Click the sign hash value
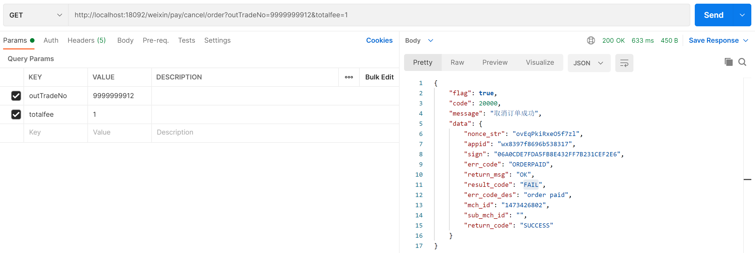This screenshot has height=253, width=755. 557,154
